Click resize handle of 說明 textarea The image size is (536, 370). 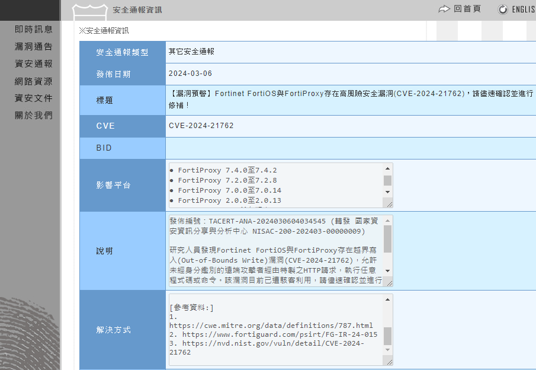pyautogui.click(x=389, y=283)
